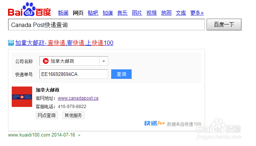Click the 其他服务 button
This screenshot has width=256, height=146.
tap(73, 115)
